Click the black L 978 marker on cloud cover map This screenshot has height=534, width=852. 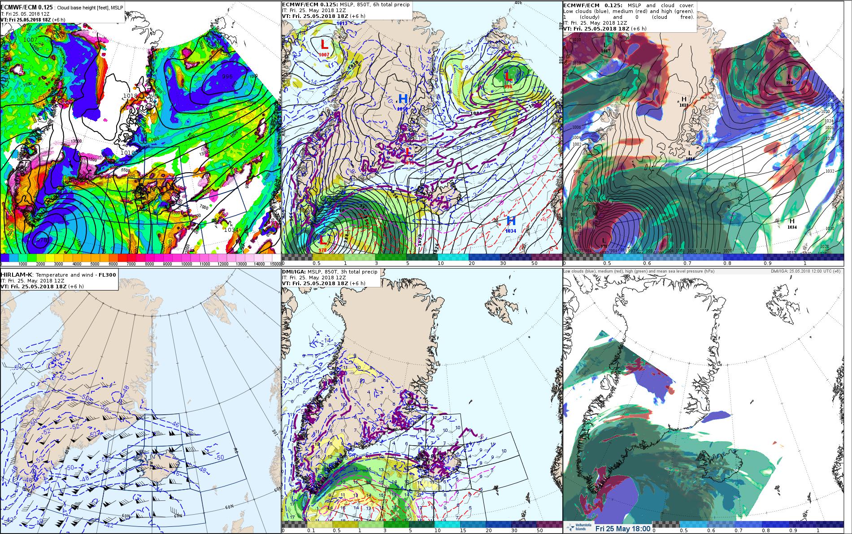click(x=604, y=243)
